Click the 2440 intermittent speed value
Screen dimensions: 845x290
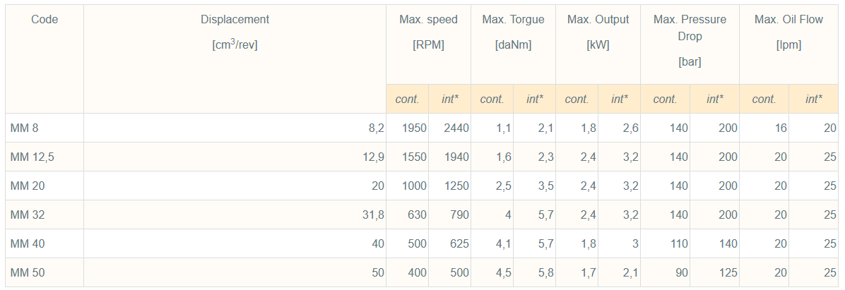[x=456, y=128]
